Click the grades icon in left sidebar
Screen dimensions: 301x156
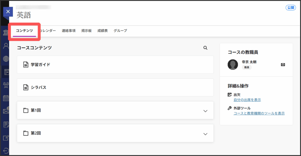6,124
